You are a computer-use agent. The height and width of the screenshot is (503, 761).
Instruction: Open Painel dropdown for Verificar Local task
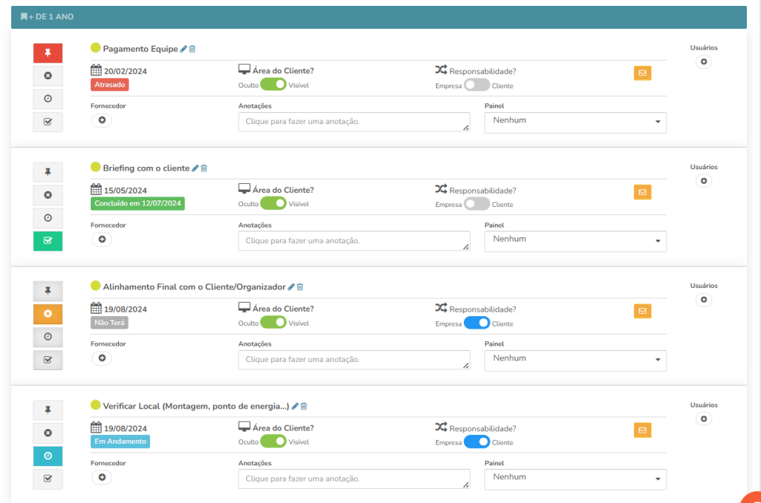pyautogui.click(x=574, y=479)
